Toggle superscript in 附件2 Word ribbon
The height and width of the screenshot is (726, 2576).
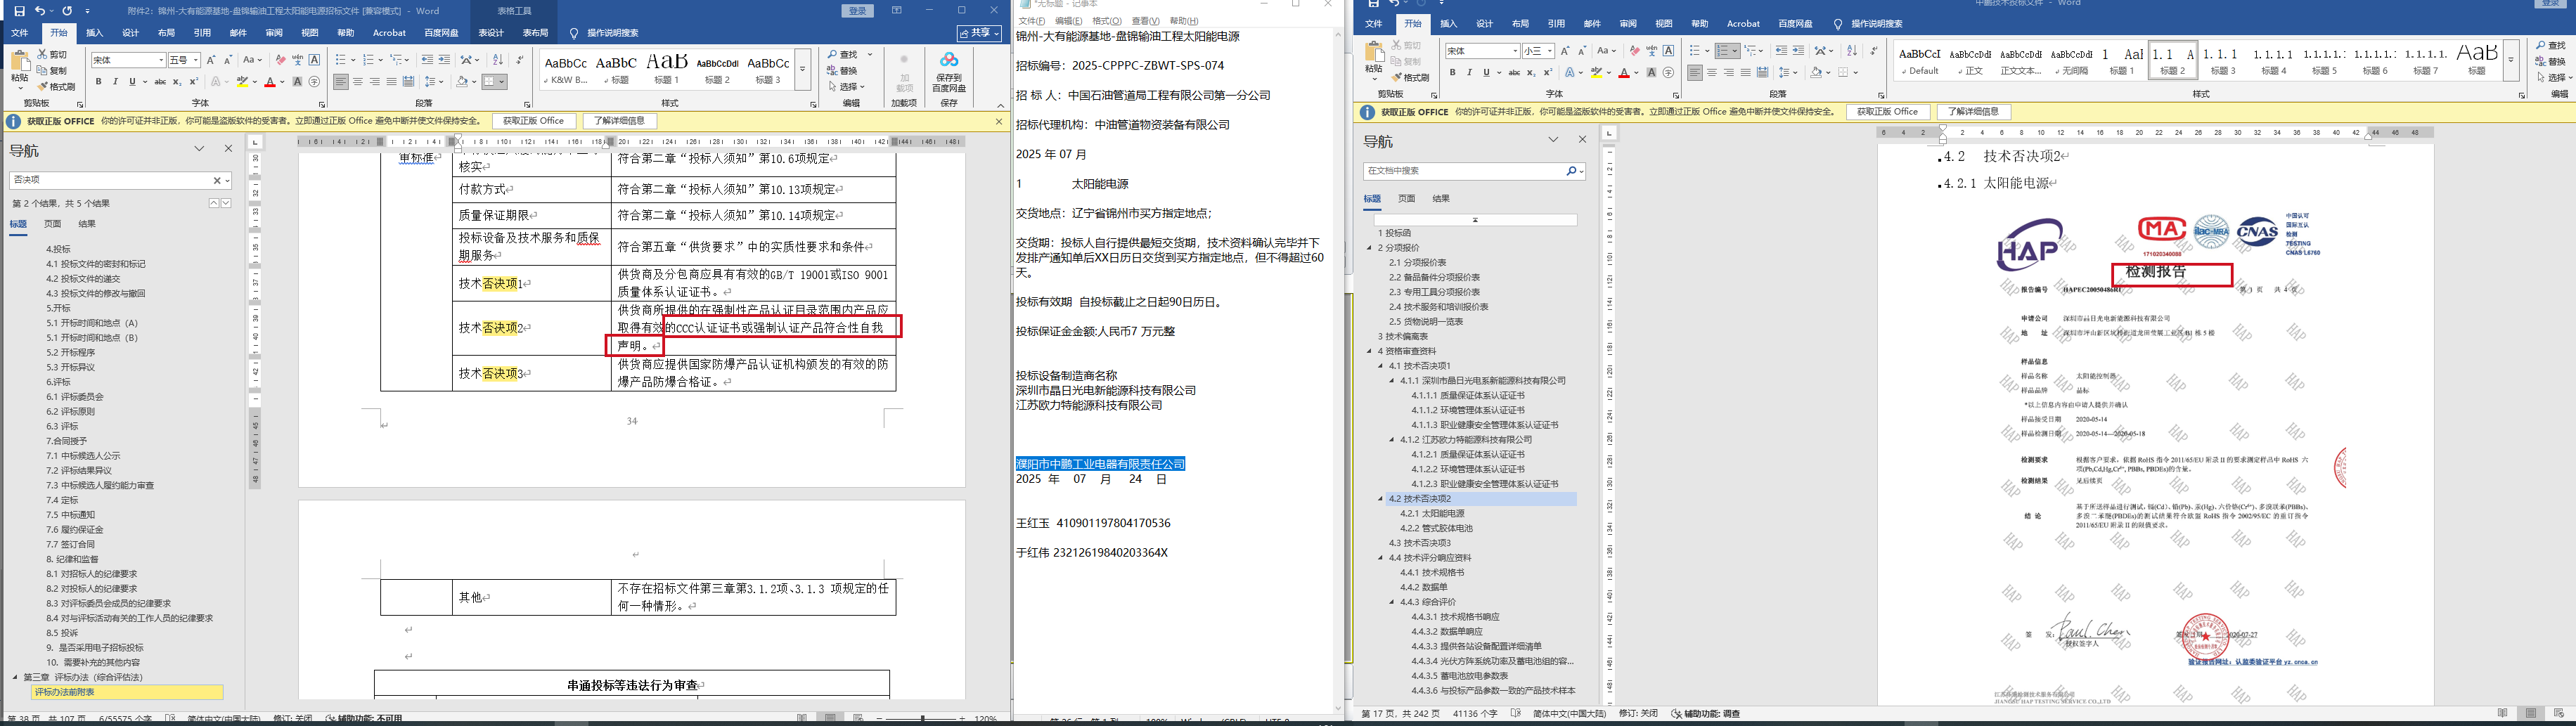(x=194, y=82)
